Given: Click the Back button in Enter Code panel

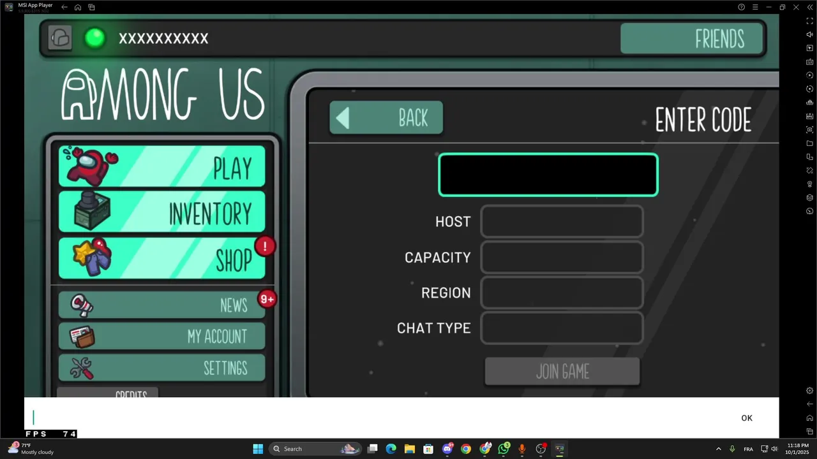Looking at the screenshot, I should tap(386, 118).
